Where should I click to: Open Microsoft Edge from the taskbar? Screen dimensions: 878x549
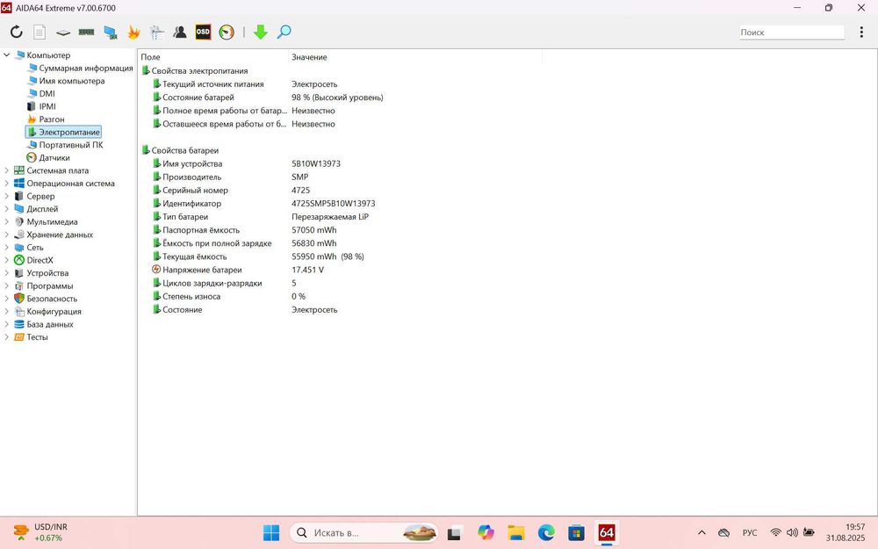click(546, 533)
